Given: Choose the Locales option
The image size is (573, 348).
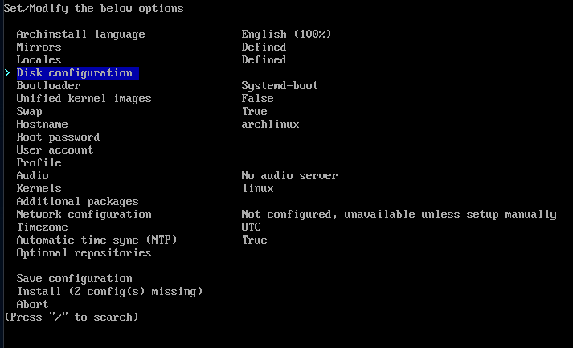Looking at the screenshot, I should (x=39, y=60).
